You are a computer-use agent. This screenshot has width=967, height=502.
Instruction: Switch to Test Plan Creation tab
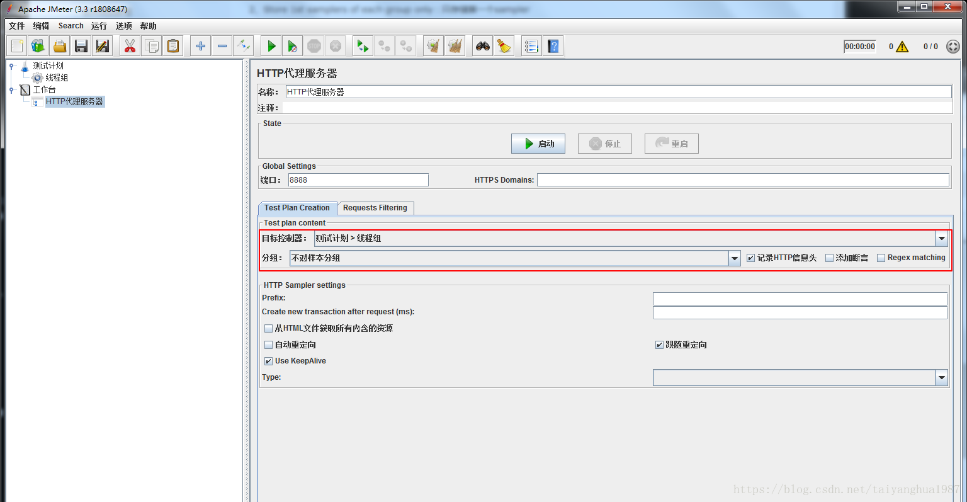click(x=297, y=208)
